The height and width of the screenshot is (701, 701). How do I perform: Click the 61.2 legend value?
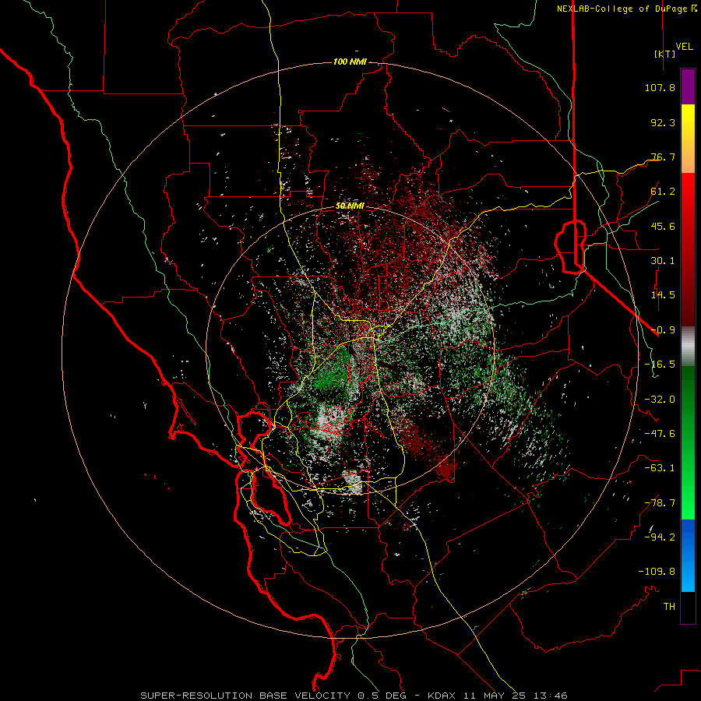click(663, 192)
